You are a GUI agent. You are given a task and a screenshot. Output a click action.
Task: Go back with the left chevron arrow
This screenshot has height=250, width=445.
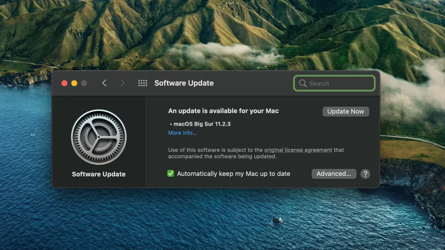coord(104,83)
